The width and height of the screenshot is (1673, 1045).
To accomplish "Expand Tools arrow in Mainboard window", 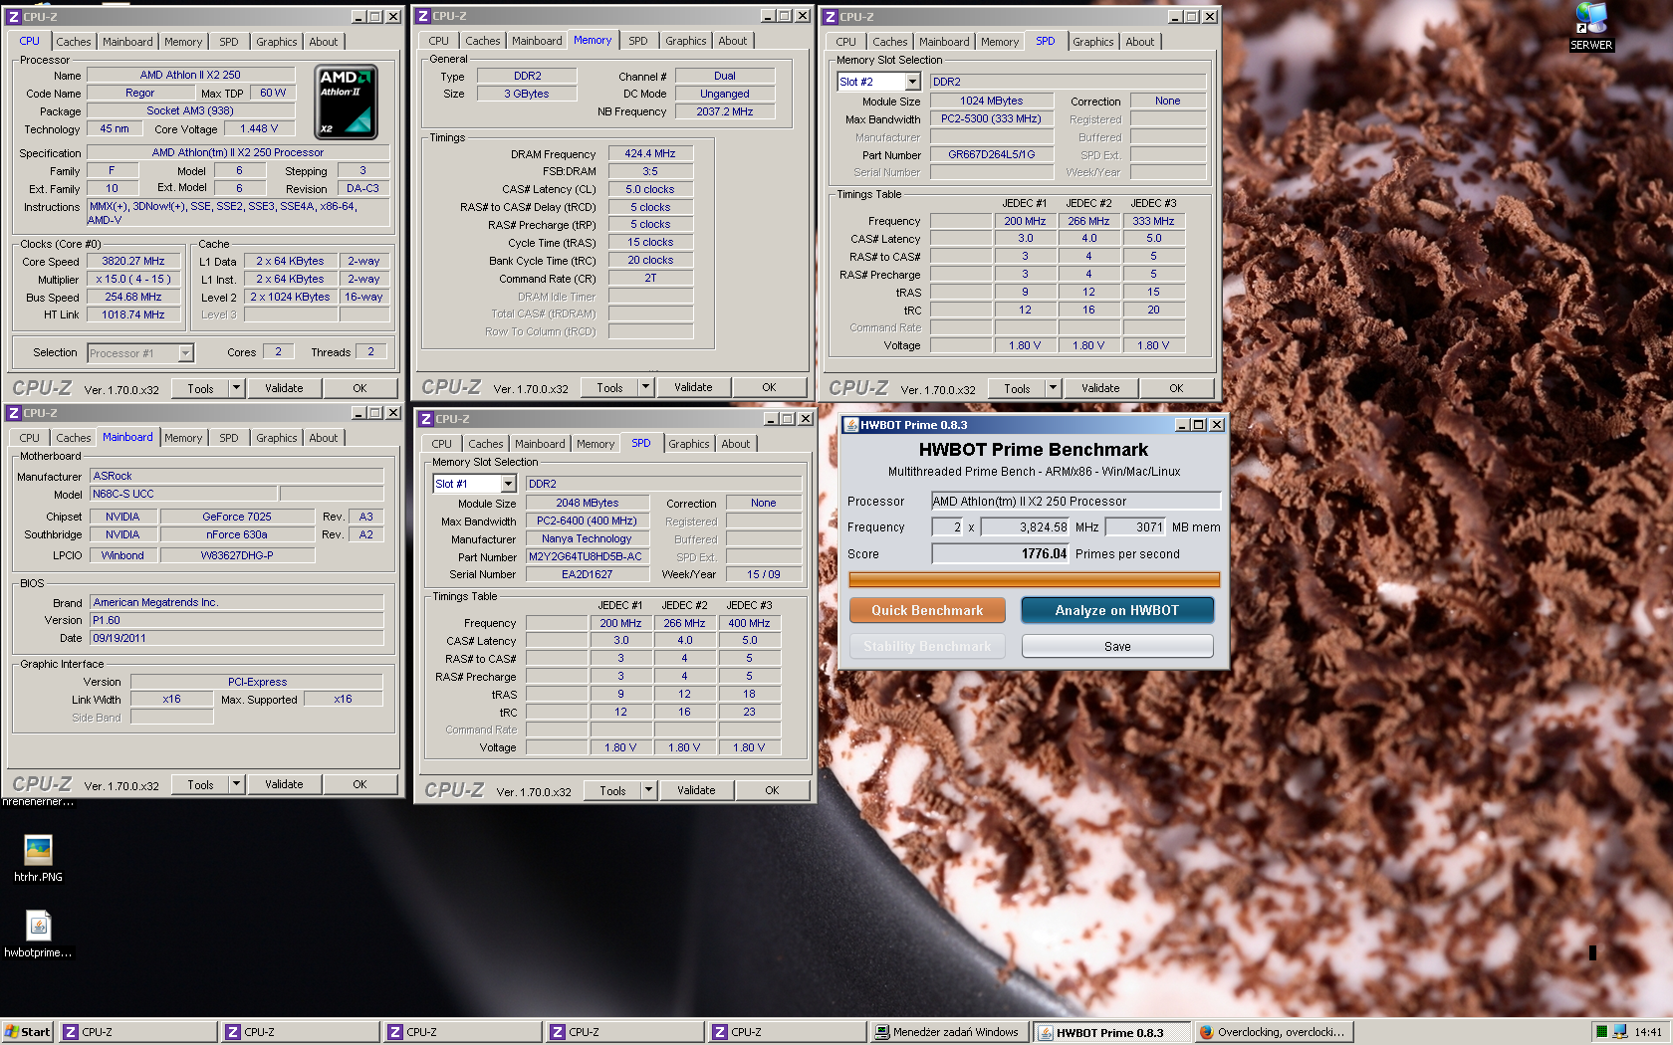I will 237,784.
